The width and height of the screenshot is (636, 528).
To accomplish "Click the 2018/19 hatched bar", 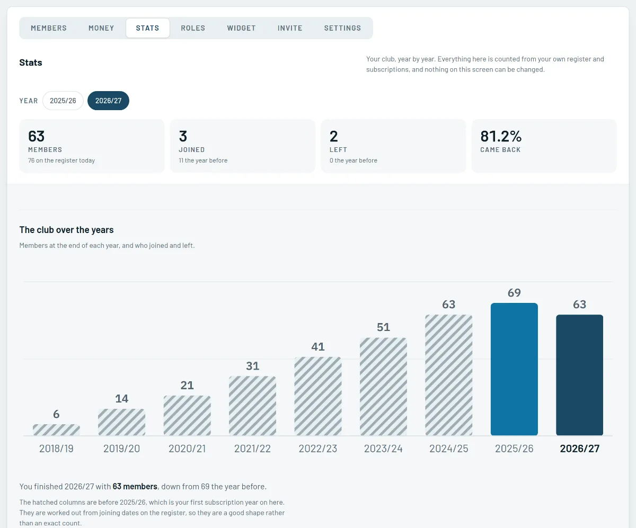I will click(x=56, y=430).
